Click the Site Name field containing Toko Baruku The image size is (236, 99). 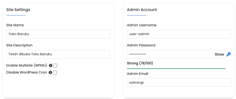[58, 34]
